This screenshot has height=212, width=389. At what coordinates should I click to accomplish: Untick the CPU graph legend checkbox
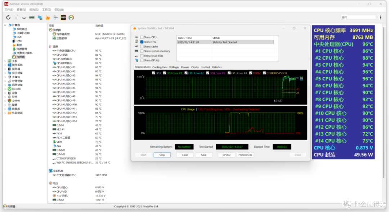pyautogui.click(x=153, y=73)
